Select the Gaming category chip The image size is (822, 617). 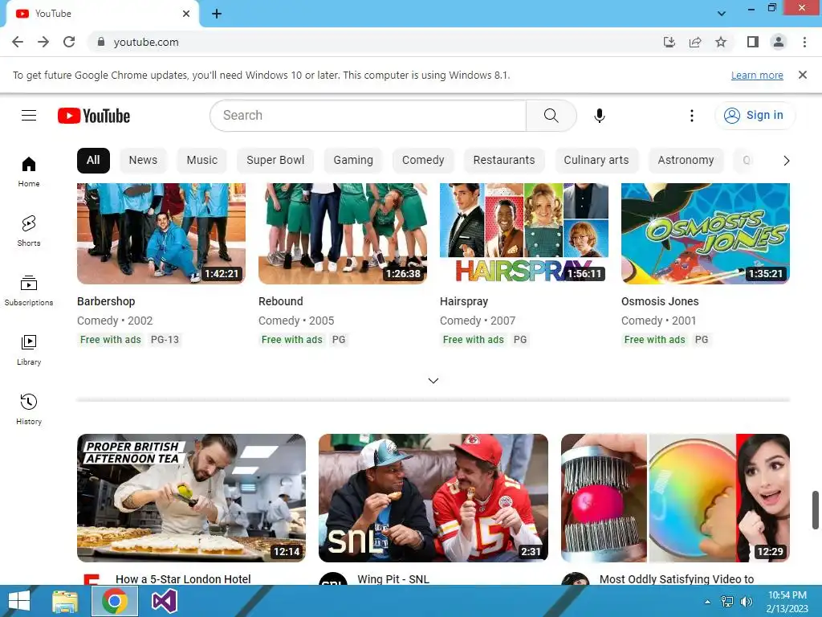point(353,161)
